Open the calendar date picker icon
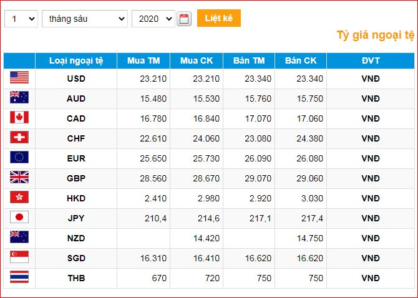The width and height of the screenshot is (418, 298). [x=184, y=19]
